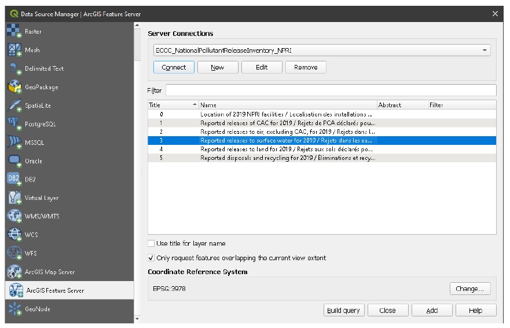
Task: Select row Reported releases to land for 2019
Action: click(x=322, y=149)
